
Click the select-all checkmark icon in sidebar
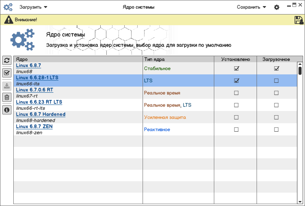[6, 73]
